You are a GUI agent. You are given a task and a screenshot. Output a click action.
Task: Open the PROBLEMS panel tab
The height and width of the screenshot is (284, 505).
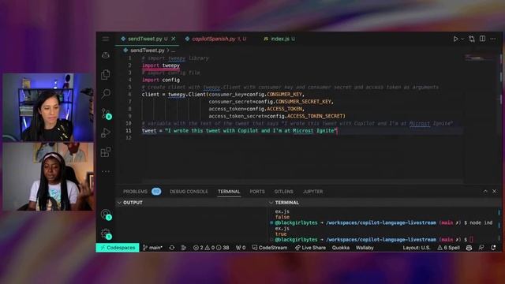pyautogui.click(x=135, y=192)
